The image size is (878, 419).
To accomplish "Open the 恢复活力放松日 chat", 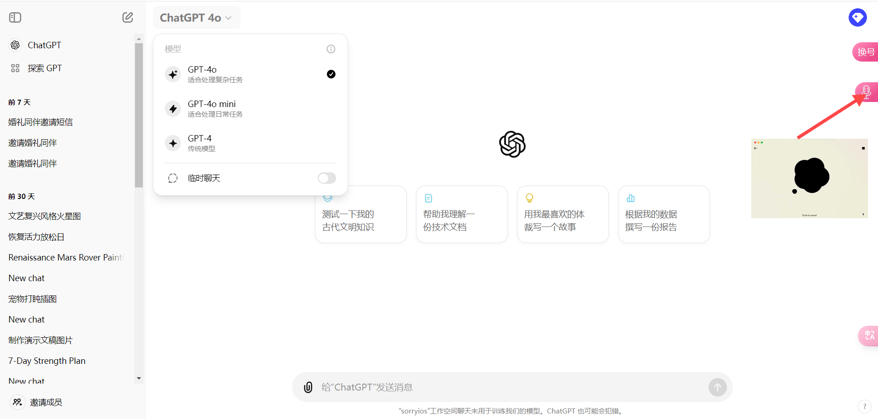I will [36, 237].
